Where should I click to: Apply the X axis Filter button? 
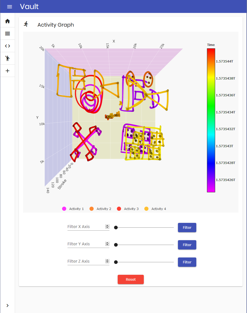point(187,228)
